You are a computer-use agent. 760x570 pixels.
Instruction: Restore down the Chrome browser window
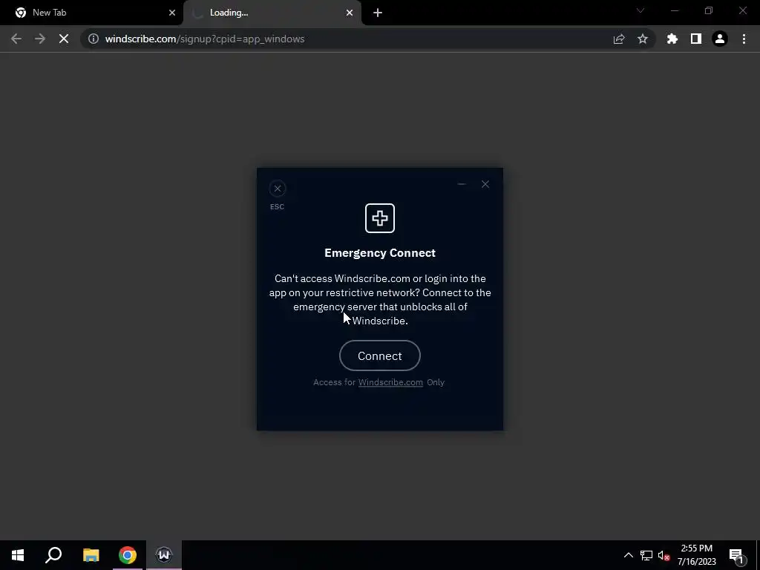click(x=709, y=10)
